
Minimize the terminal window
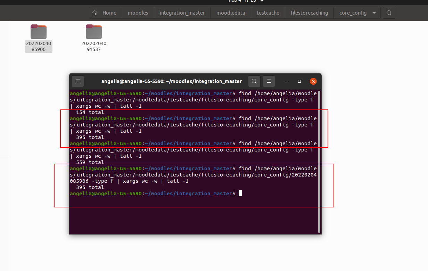coord(286,81)
